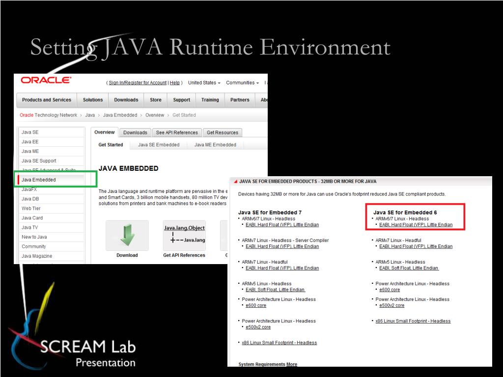Collapse the Java SE for Embedded Products section

point(235,182)
